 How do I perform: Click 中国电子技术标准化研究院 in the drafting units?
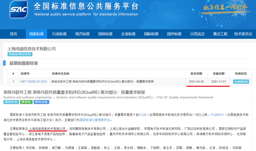162,129
